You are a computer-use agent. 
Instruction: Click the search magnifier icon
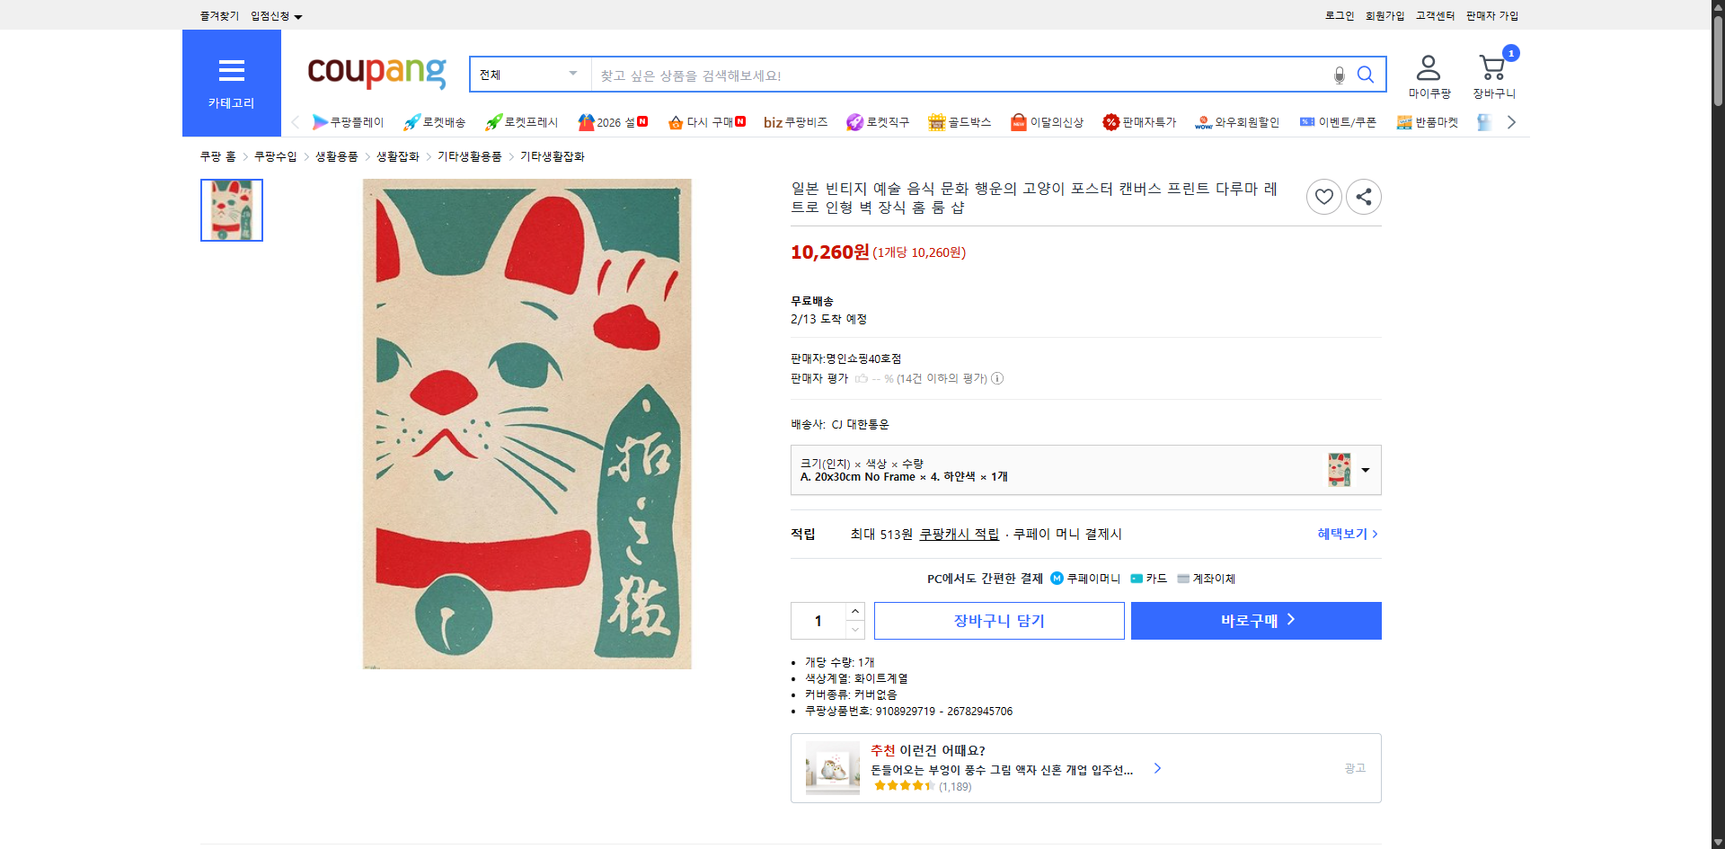[1366, 75]
